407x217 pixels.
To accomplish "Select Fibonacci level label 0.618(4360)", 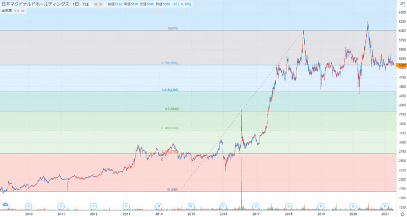I will 169,90.
